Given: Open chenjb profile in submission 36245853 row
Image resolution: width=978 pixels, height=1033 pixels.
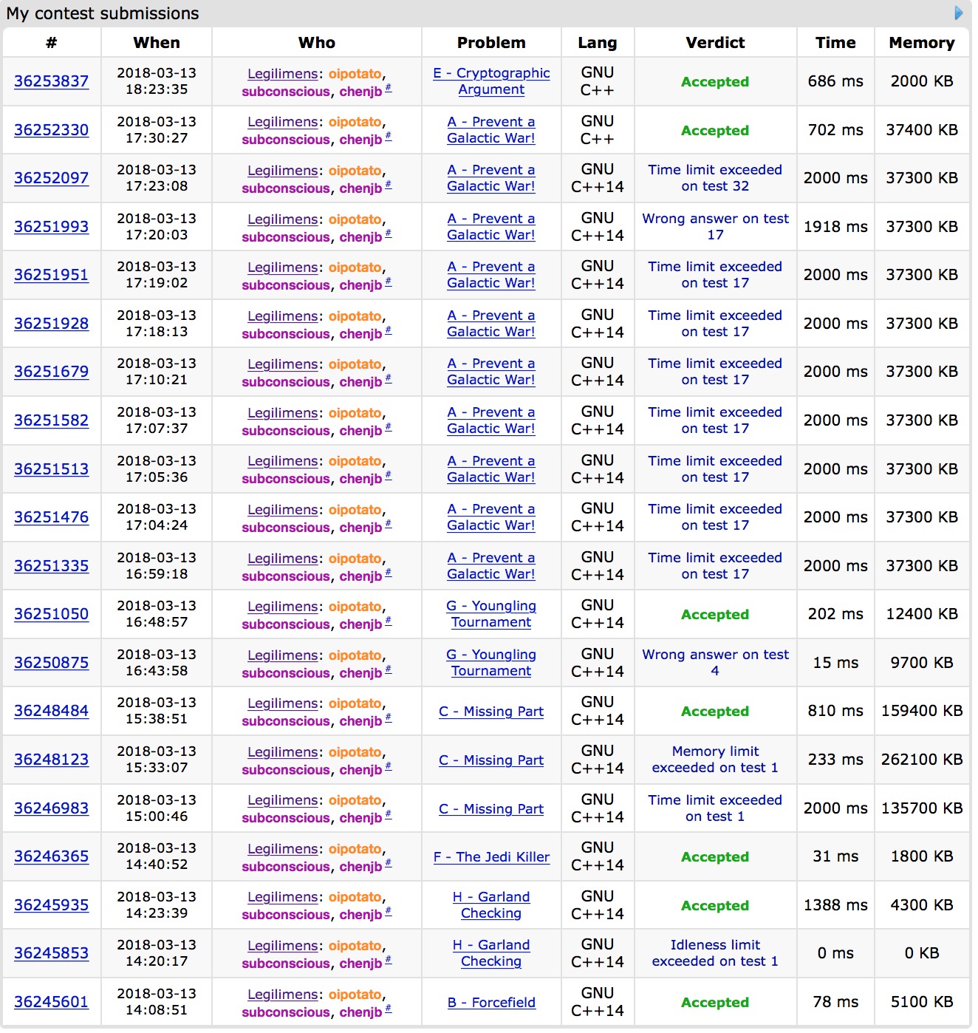Looking at the screenshot, I should pyautogui.click(x=360, y=964).
